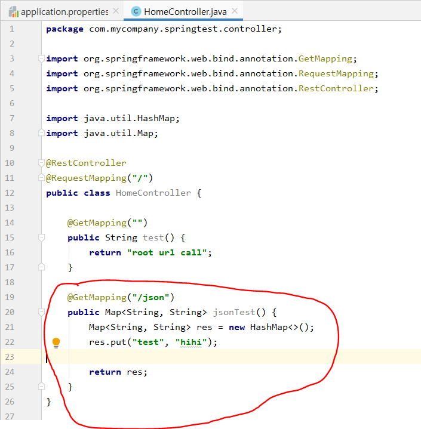
Task: Open the yellow lightbulb quick-fix on line 22
Action: pos(56,342)
